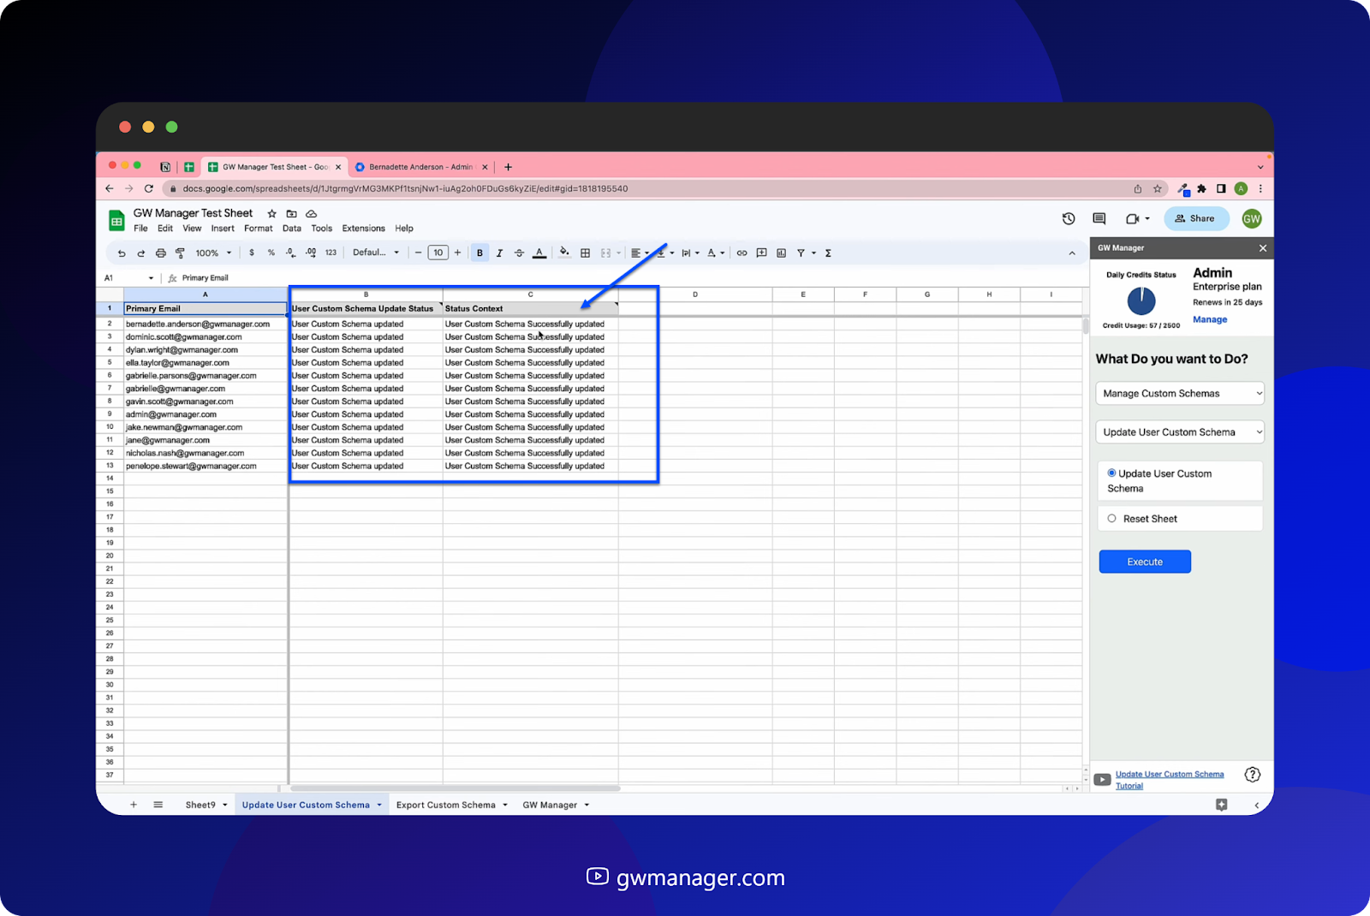
Task: Insert link using chain icon
Action: click(742, 253)
